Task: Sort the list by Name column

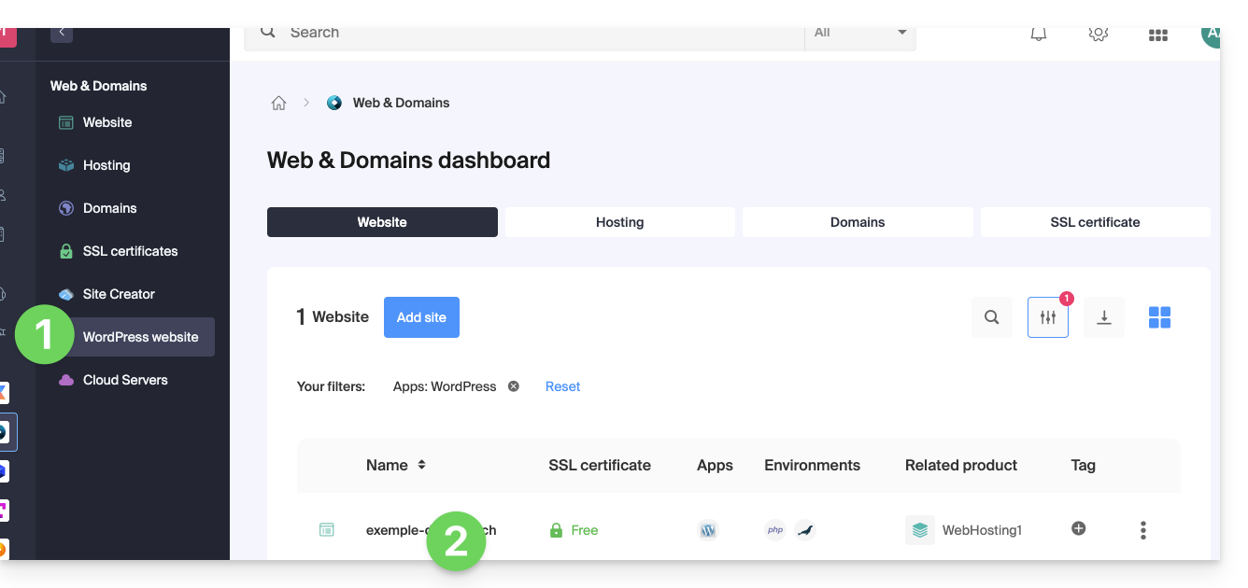Action: coord(421,465)
